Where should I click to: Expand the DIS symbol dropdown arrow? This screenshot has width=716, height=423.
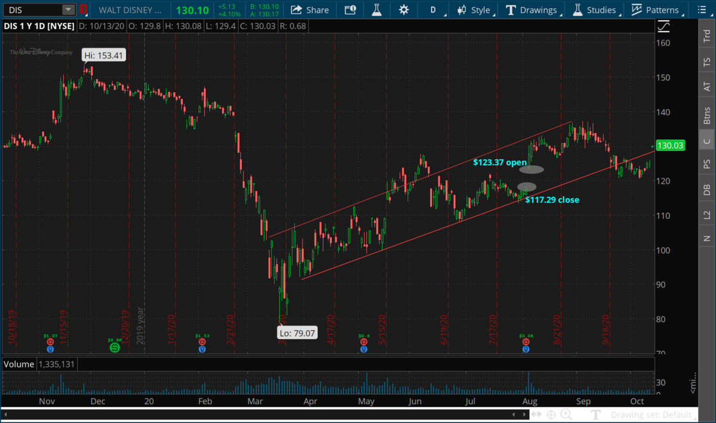click(x=69, y=10)
